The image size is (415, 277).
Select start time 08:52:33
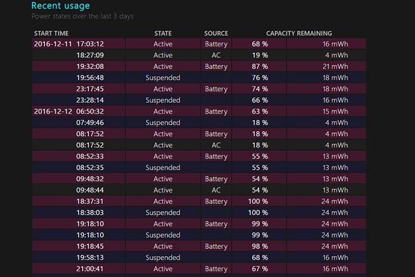pos(90,156)
